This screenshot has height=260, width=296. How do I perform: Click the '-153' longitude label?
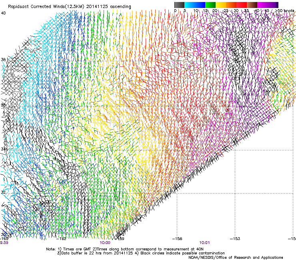(235, 239)
